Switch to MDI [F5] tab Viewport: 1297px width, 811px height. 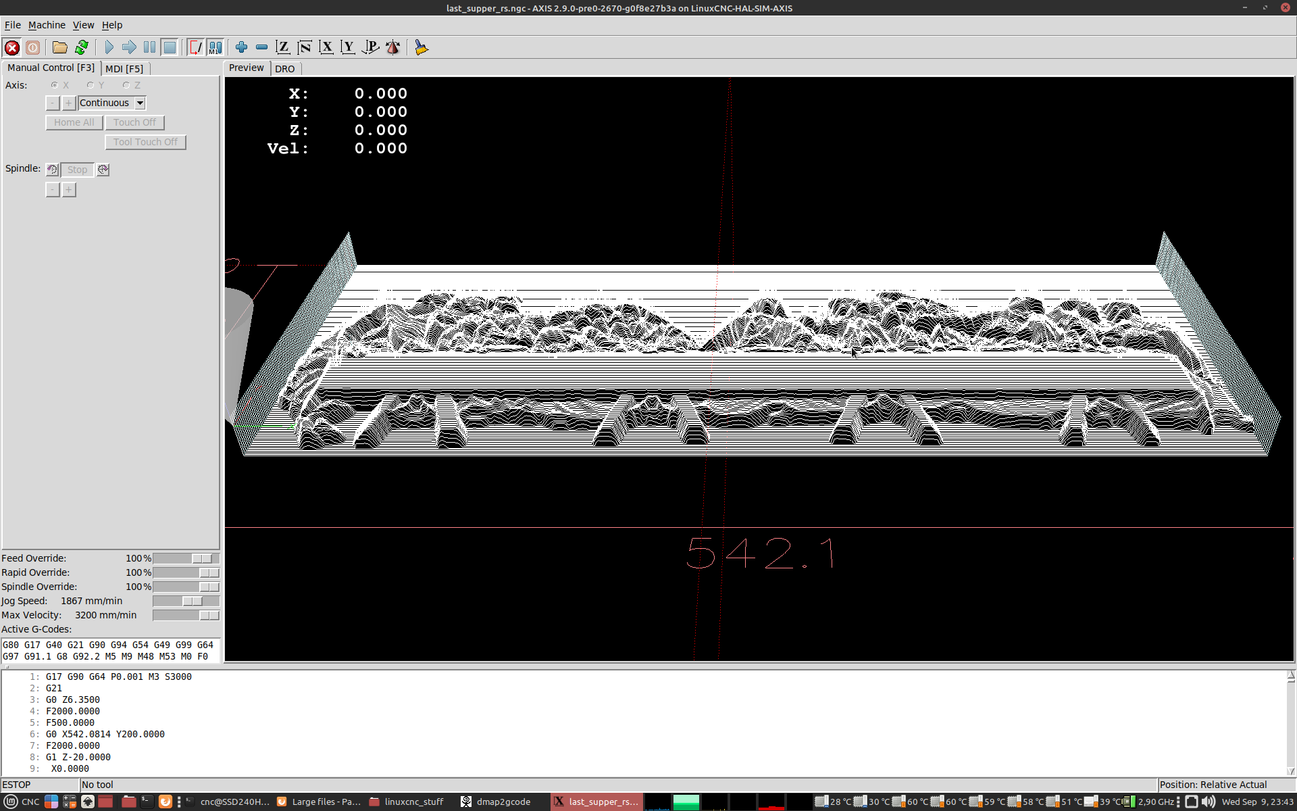click(x=124, y=69)
